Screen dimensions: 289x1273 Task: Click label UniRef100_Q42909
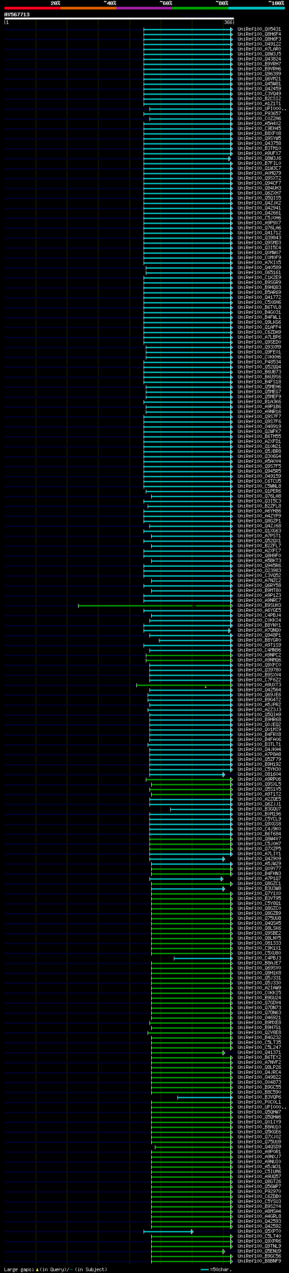tap(259, 858)
